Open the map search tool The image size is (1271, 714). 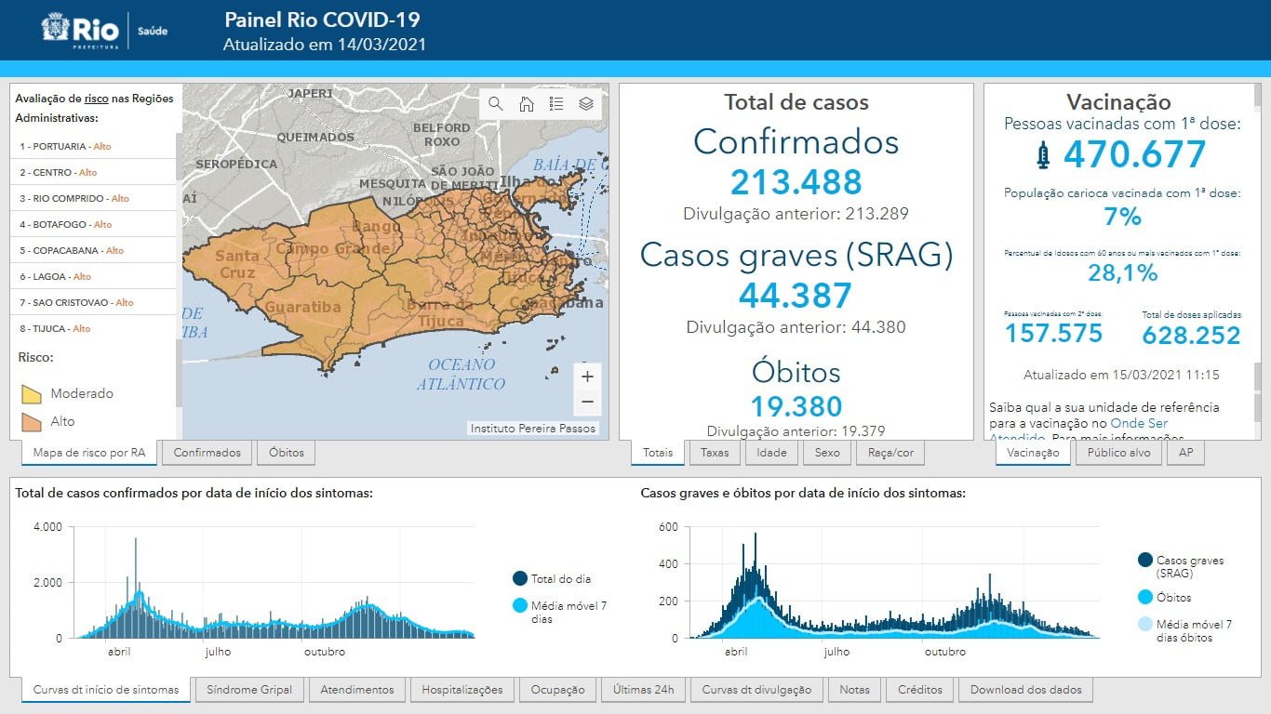click(x=496, y=104)
